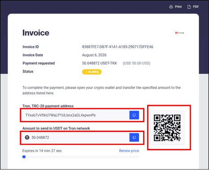Image resolution: width=209 pixels, height=170 pixels.
Task: Select the amount to send field
Action: point(76,137)
